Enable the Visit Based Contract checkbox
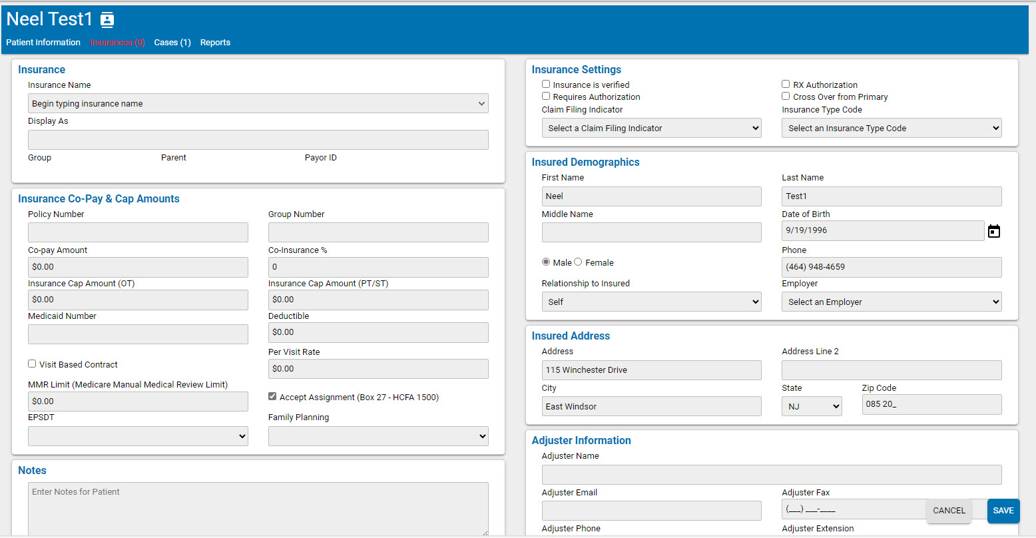The width and height of the screenshot is (1036, 538). (32, 364)
